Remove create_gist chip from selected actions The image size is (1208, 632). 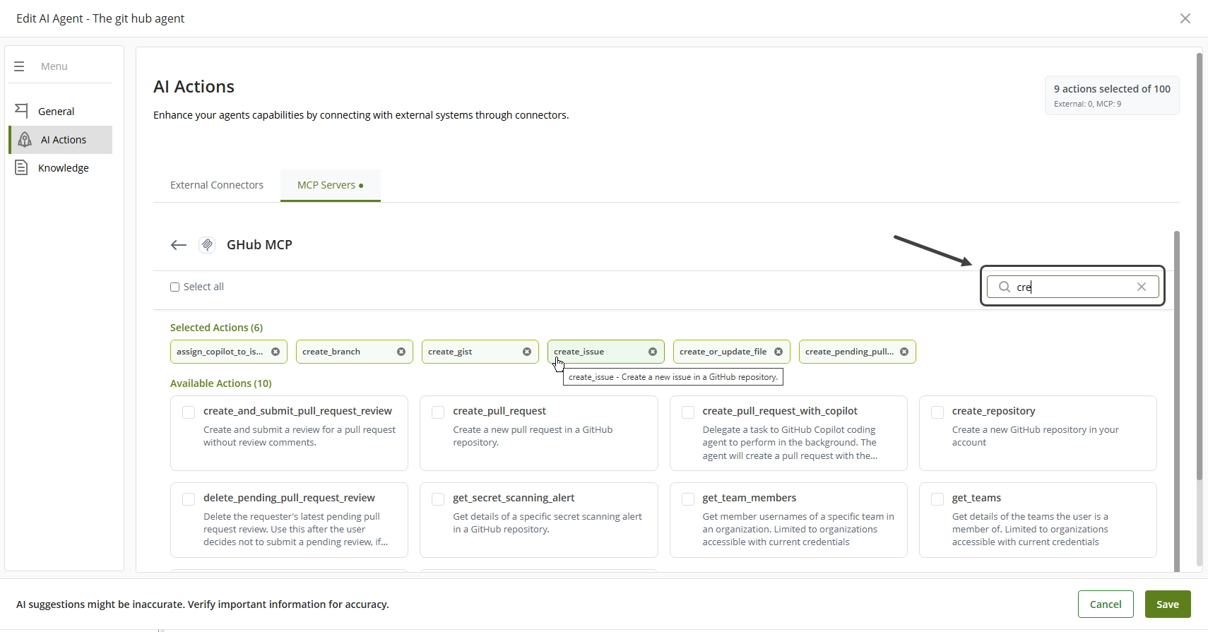pos(527,352)
